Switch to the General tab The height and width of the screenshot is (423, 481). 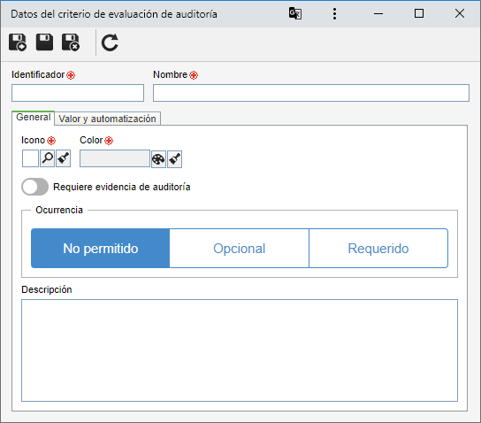coord(33,118)
